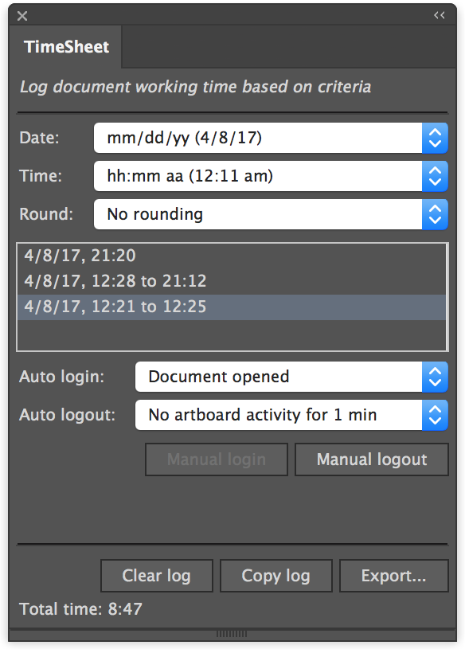Click the Clear log button
Viewport: 465px width, 653px height.
coord(157,576)
